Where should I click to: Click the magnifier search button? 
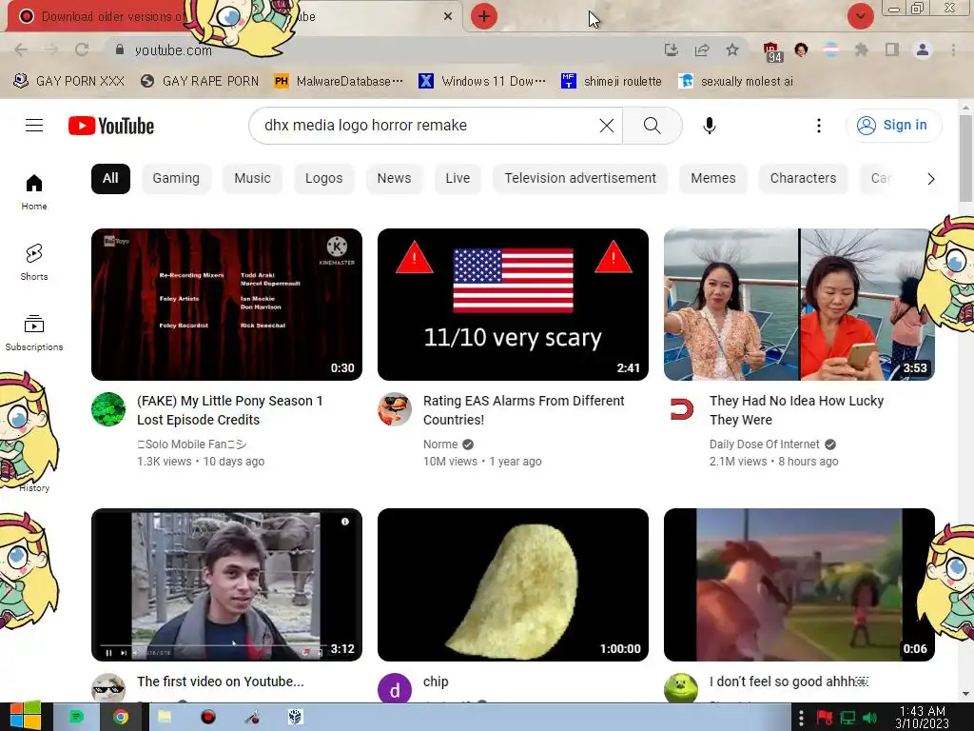[x=652, y=126]
